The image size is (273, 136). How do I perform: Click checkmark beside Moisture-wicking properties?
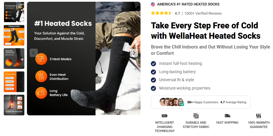coord(153,88)
